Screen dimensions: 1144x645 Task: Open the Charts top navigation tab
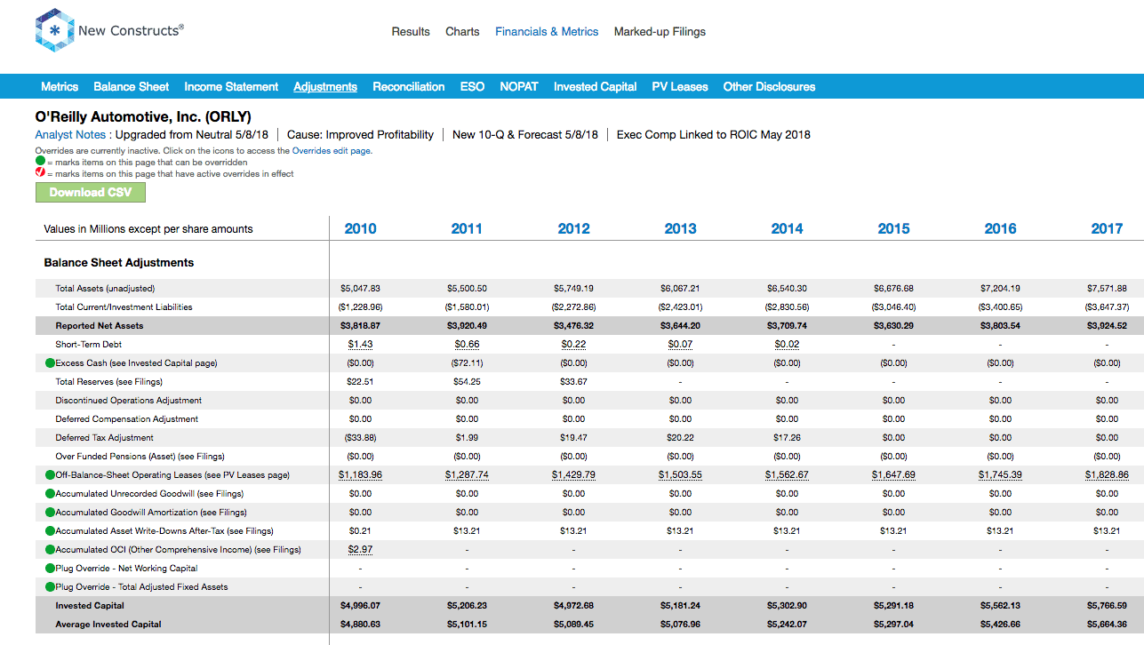coord(462,31)
